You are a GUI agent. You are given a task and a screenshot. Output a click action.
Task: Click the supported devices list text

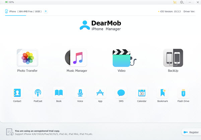(54, 134)
